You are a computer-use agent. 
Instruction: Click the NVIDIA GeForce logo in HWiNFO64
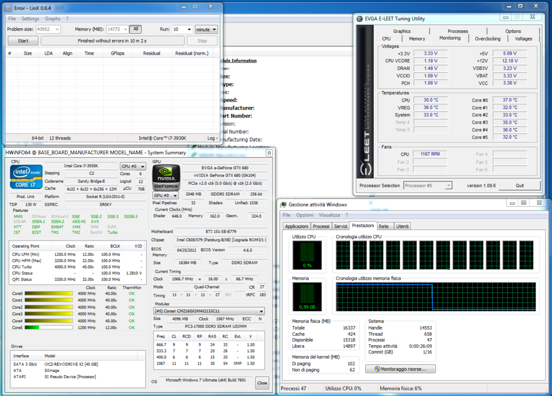(166, 178)
